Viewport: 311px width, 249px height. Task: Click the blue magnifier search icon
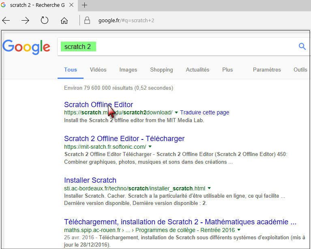[302, 46]
